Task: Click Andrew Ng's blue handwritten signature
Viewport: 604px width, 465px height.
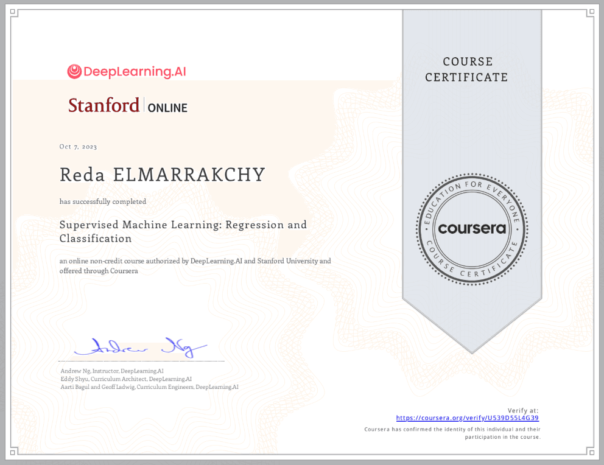Action: pyautogui.click(x=141, y=348)
